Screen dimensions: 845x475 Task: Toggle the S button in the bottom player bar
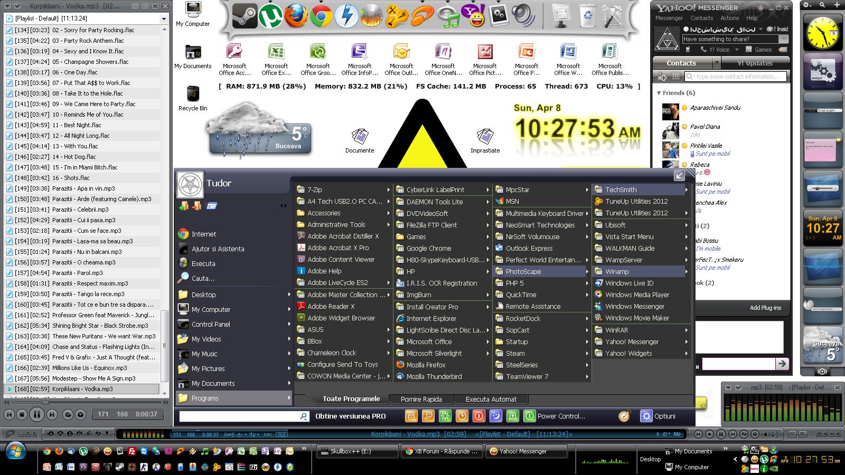[34, 434]
